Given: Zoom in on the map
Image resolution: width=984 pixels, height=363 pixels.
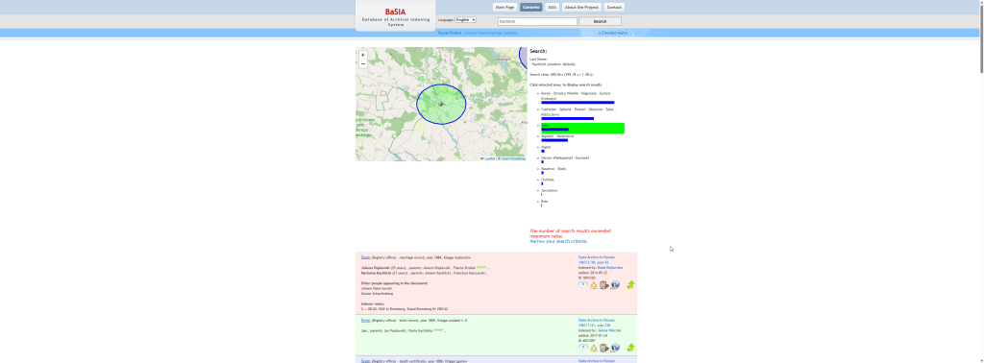Looking at the screenshot, I should click(x=362, y=55).
